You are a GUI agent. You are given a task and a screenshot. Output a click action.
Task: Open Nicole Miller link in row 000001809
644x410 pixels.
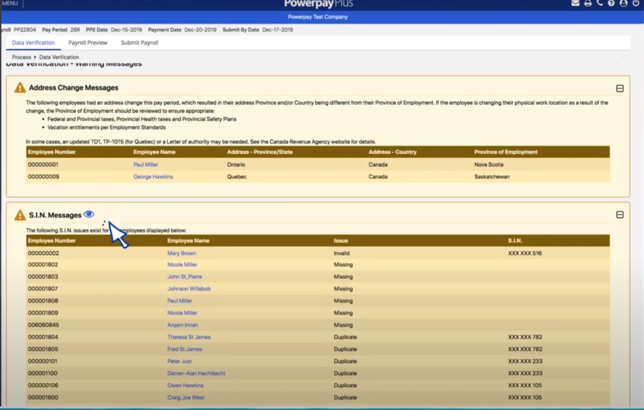click(x=182, y=313)
